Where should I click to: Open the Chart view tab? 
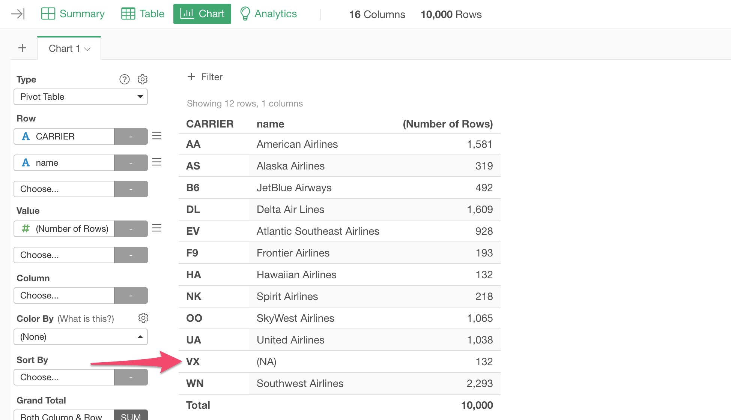click(x=202, y=14)
